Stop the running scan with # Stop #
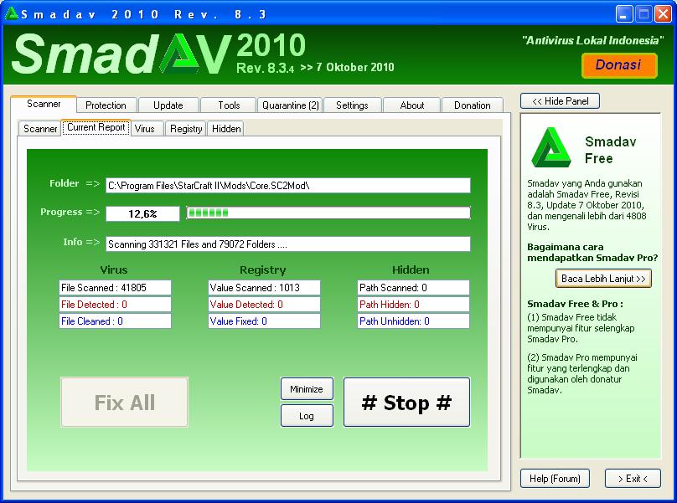The height and width of the screenshot is (503, 677). point(406,402)
